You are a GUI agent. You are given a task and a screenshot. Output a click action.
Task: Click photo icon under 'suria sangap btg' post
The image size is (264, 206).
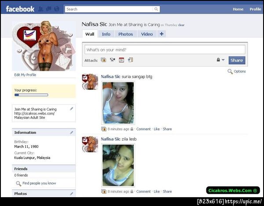[104, 129]
